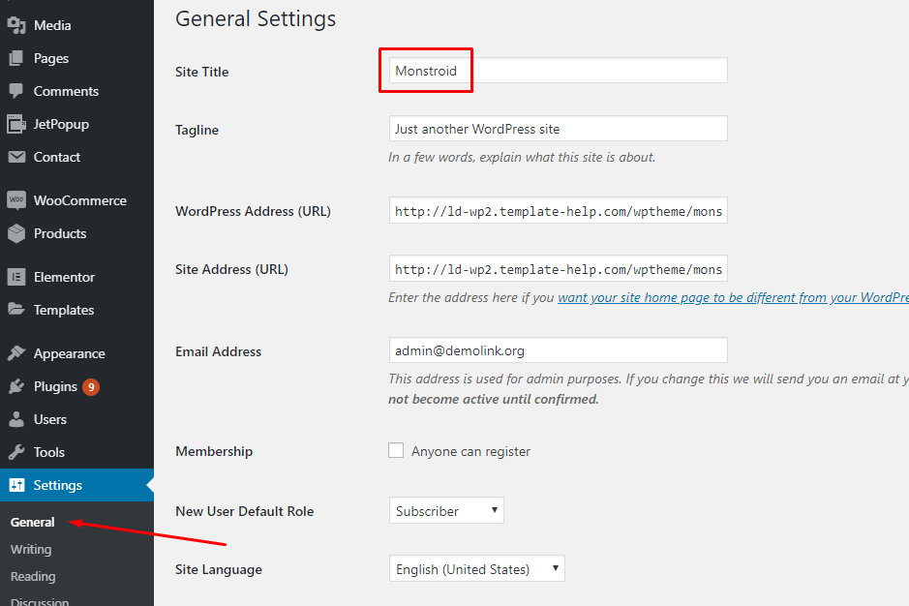Viewport: 909px width, 606px height.
Task: Click the Elementor icon in sidebar
Action: pyautogui.click(x=16, y=277)
